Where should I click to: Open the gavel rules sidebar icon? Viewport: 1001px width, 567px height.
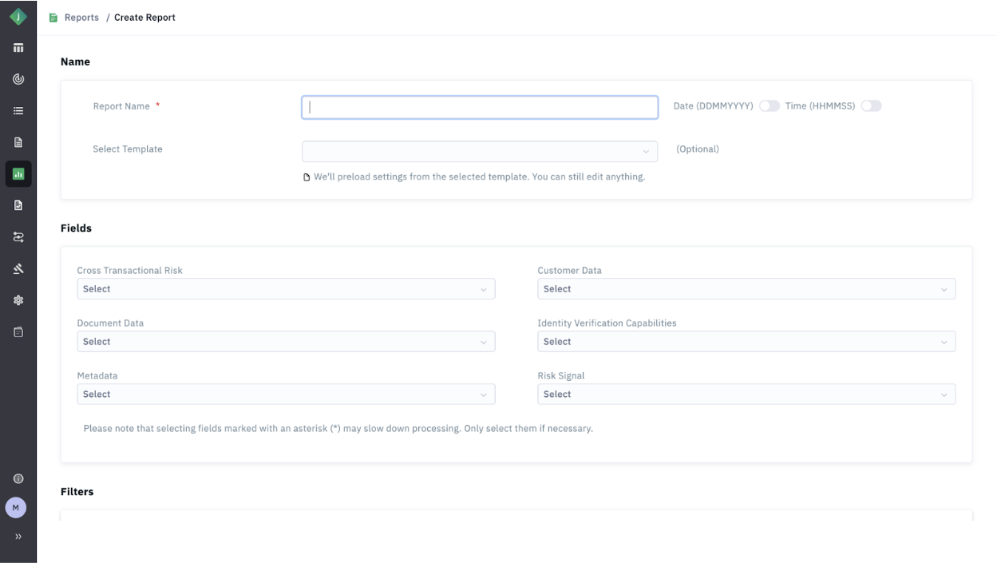click(x=18, y=269)
